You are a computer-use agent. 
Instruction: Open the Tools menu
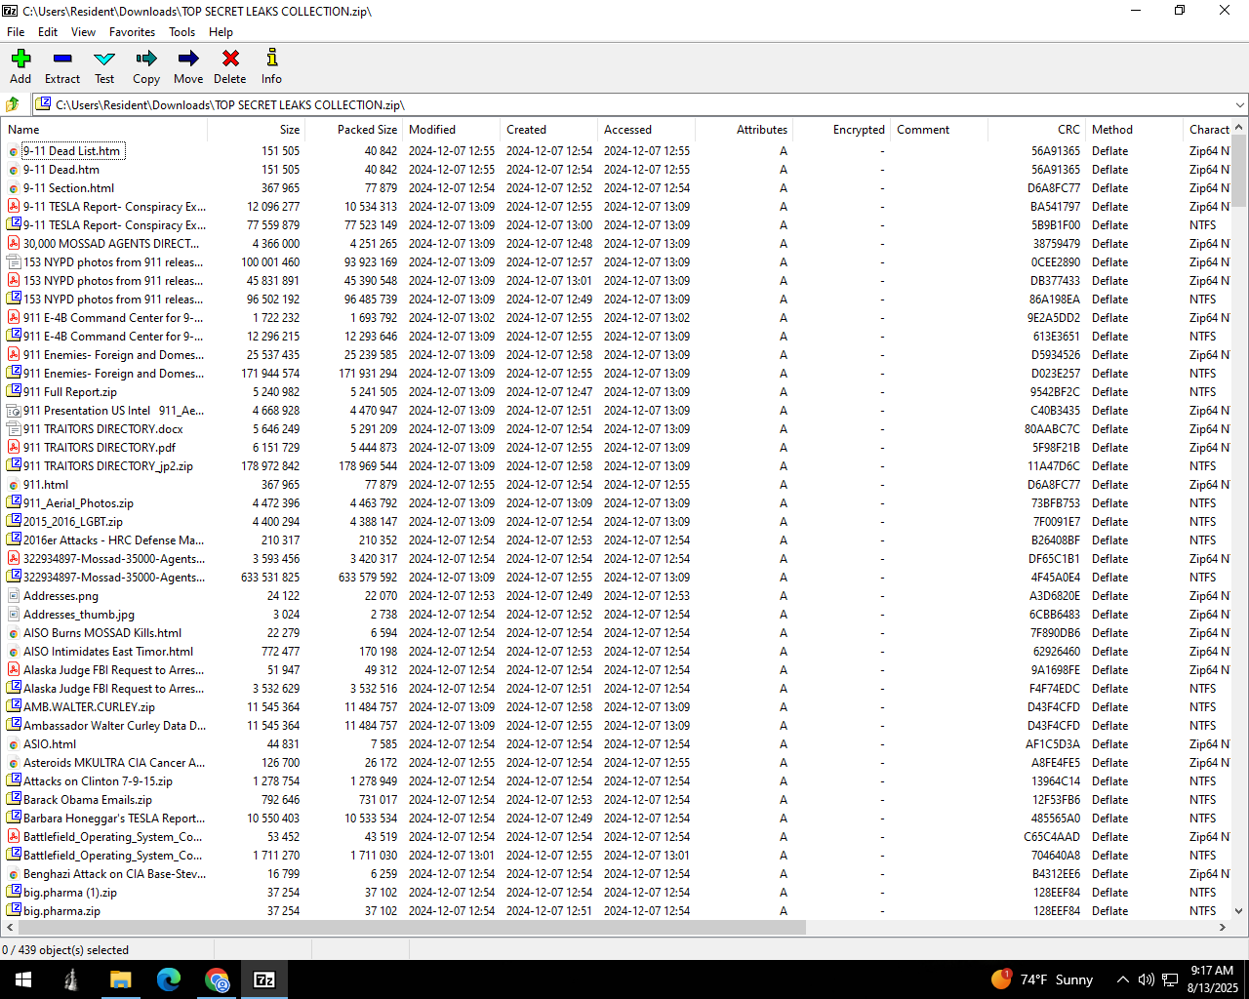(x=181, y=32)
